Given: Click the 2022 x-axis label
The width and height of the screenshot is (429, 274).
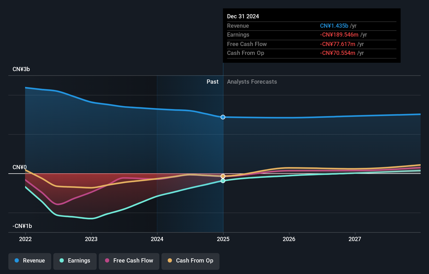Looking at the screenshot, I should 25,239.
